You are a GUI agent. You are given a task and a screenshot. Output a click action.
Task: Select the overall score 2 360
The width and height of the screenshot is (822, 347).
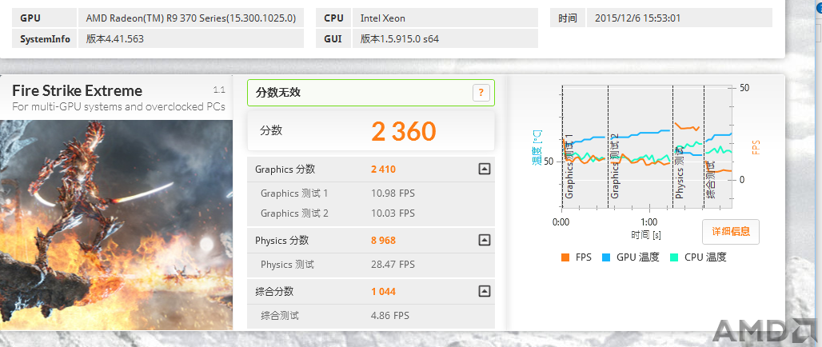point(404,131)
